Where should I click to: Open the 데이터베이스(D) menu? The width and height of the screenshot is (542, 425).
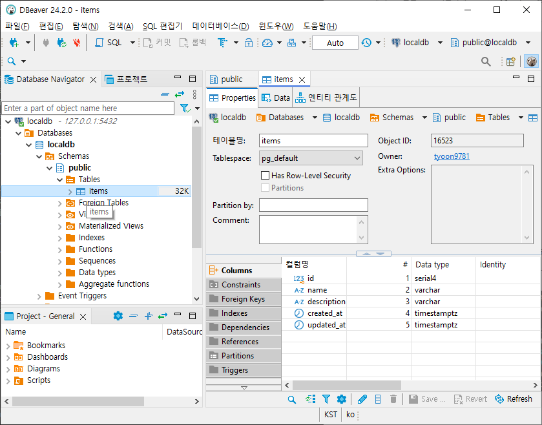point(220,26)
